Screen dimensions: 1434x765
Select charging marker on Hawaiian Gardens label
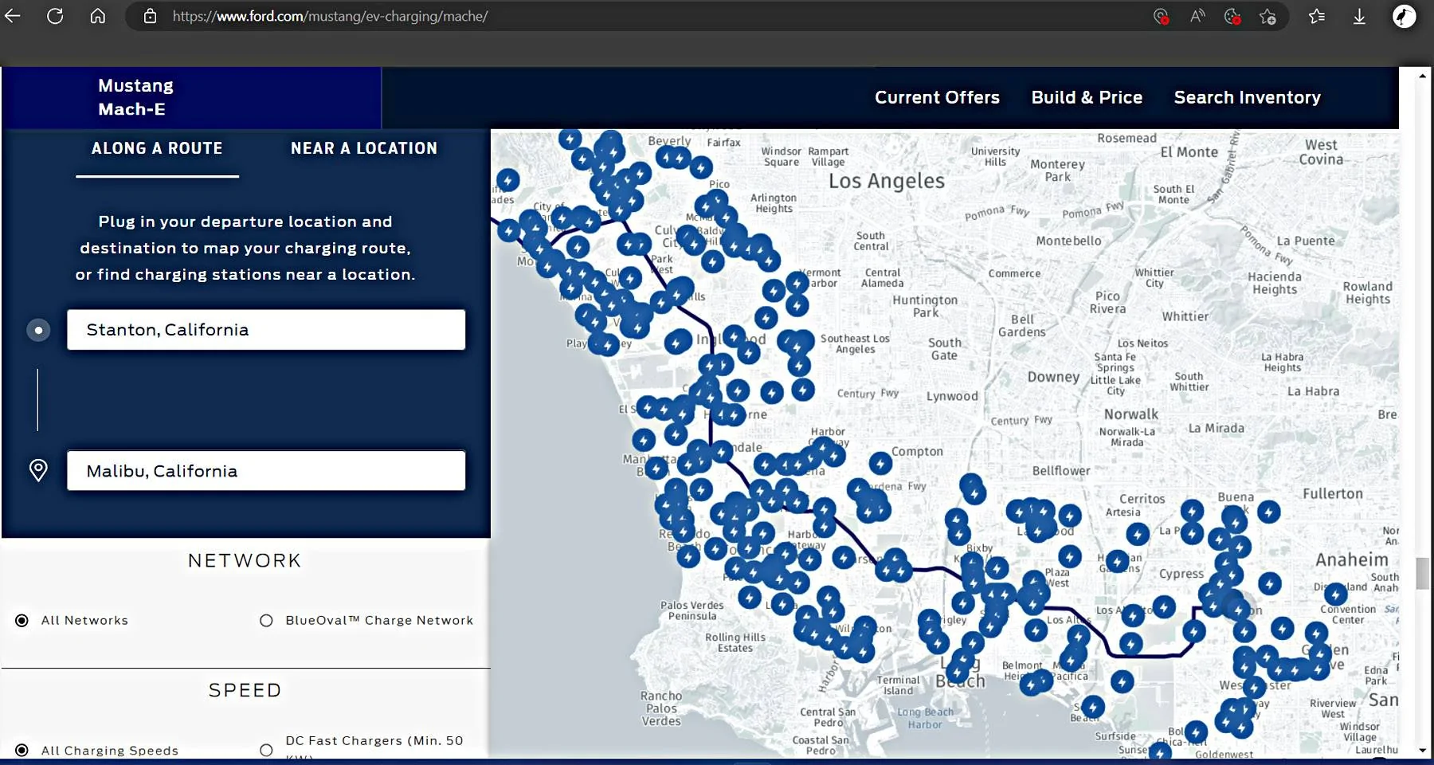[x=1118, y=561]
